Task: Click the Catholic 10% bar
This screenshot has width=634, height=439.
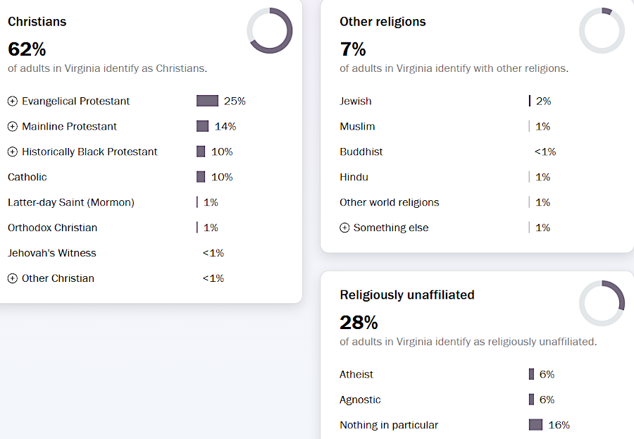Action: click(201, 177)
